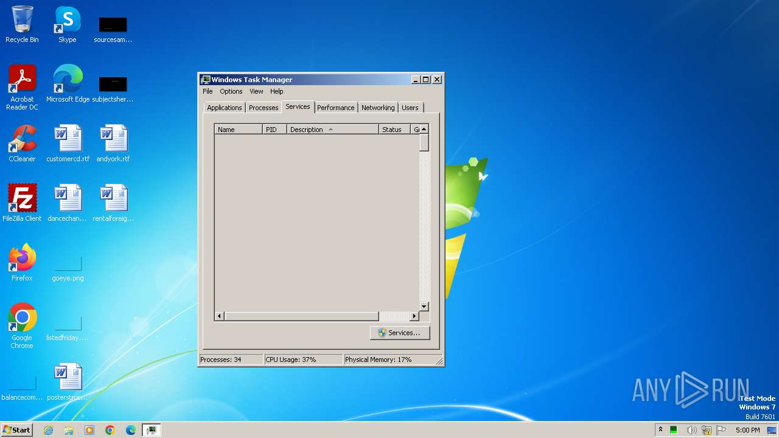The width and height of the screenshot is (779, 438).
Task: Close the Windows Task Manager window
Action: click(436, 80)
